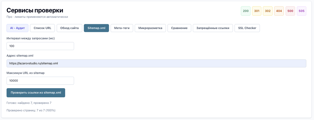Screen dimensions: 314x120
Task: Open the Обход сайта tab
Action: coord(69,28)
